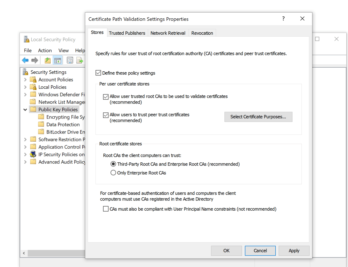Expand Software Restriction Policies node
This screenshot has height=267, width=348.
click(25, 139)
